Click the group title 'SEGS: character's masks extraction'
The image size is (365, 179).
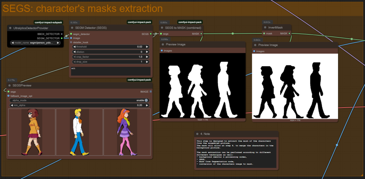(x=83, y=9)
